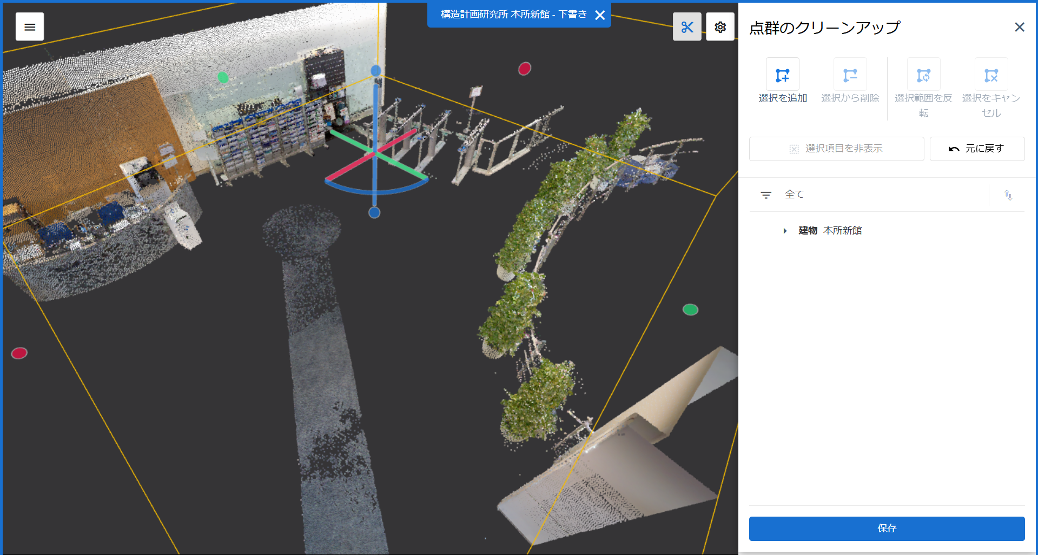The height and width of the screenshot is (555, 1038).
Task: Click the 元に戻す undo button
Action: [x=977, y=149]
